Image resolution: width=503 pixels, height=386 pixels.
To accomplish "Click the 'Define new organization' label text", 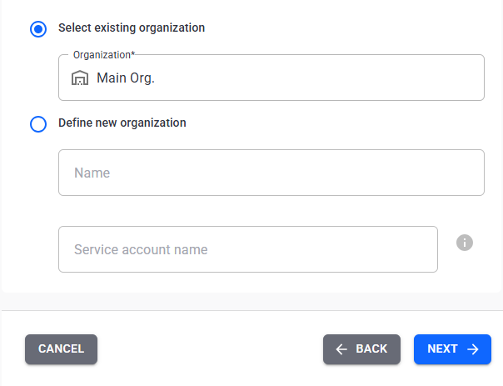I will click(x=122, y=123).
